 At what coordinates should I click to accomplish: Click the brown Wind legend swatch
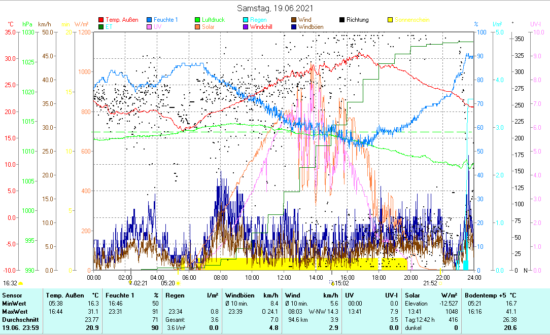click(294, 20)
